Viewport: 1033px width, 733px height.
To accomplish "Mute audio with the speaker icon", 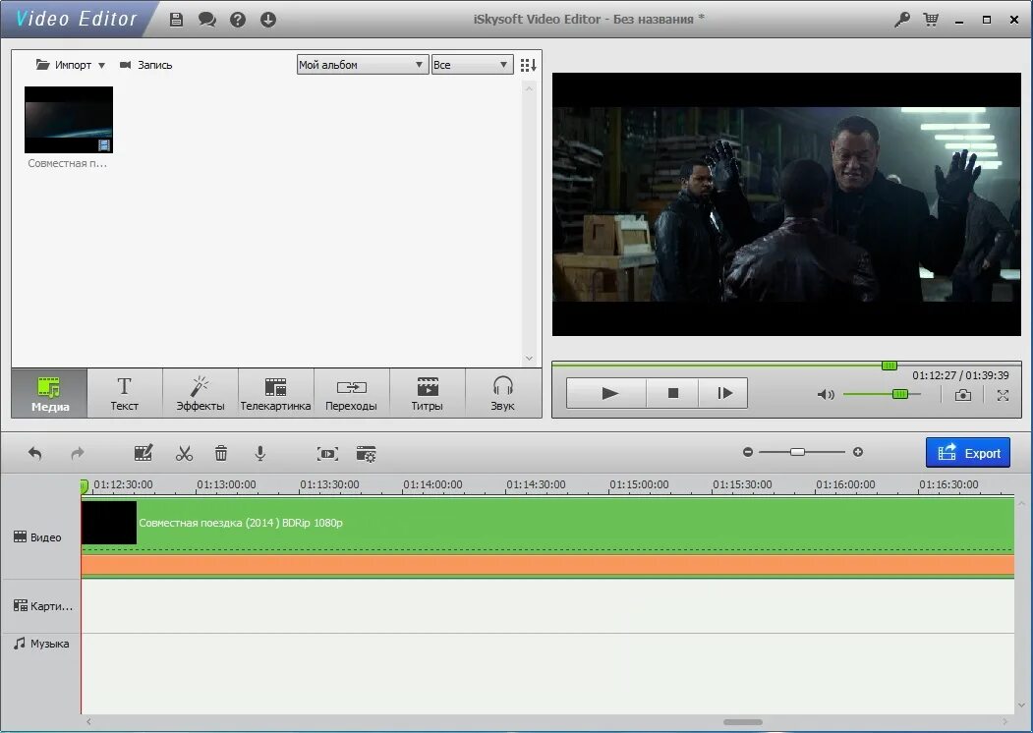I will pyautogui.click(x=825, y=394).
